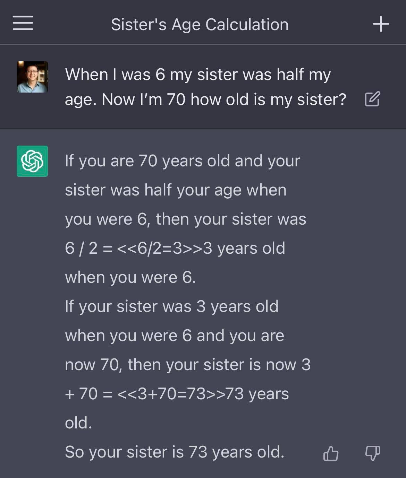406x478 pixels.
Task: Click the line "now 70, then your sister is now 3"
Action: (x=187, y=365)
